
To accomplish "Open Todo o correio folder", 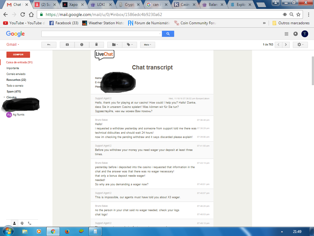I will 15,86.
